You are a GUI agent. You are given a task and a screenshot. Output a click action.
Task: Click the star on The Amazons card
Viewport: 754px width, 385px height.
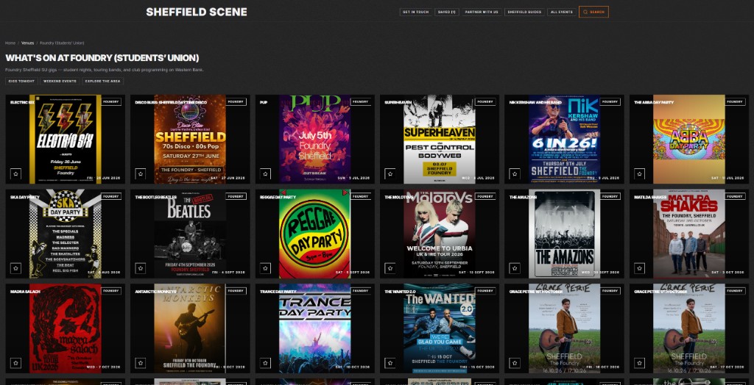(x=515, y=268)
